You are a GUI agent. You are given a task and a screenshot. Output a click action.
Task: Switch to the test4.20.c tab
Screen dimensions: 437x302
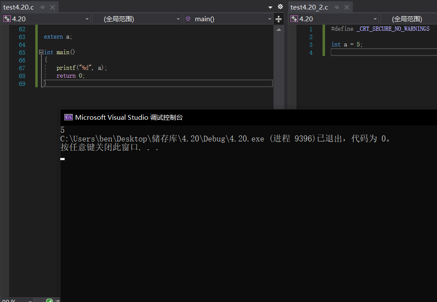[x=18, y=7]
